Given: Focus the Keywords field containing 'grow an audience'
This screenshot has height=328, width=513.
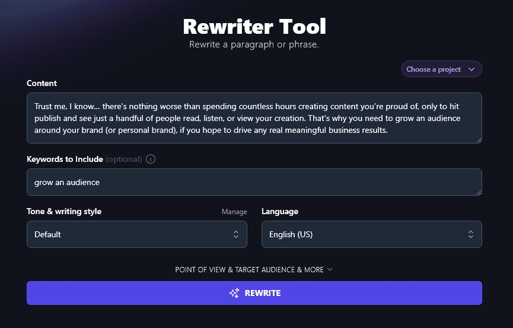Looking at the screenshot, I should (254, 182).
